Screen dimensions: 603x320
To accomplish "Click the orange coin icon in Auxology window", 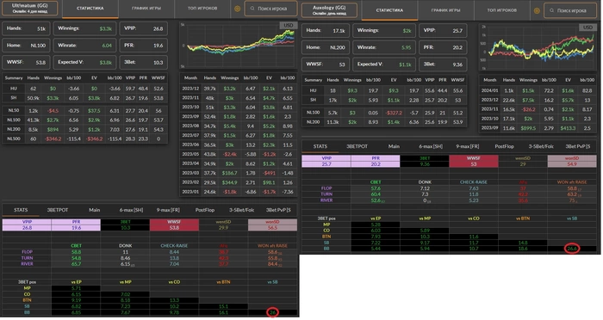I will coord(537,11).
